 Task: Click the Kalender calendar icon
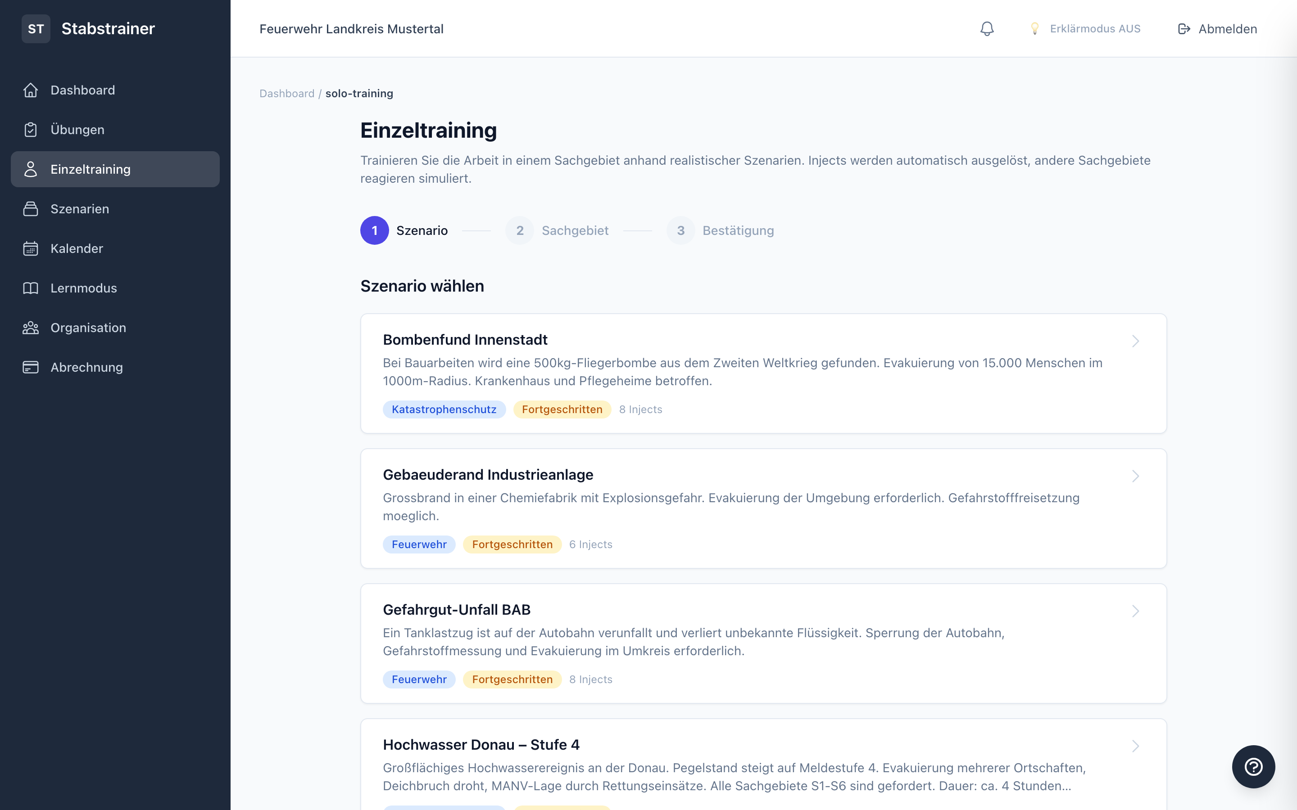[31, 248]
